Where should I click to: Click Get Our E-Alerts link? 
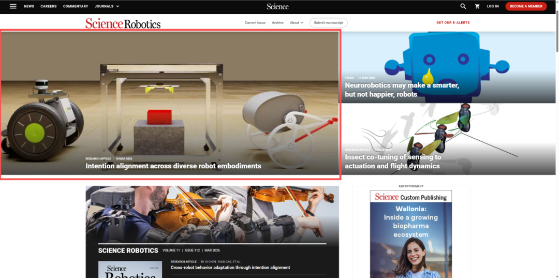coord(453,23)
